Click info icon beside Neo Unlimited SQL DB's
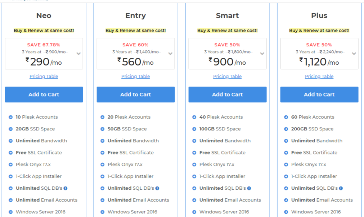The height and width of the screenshot is (217, 364). point(66,188)
